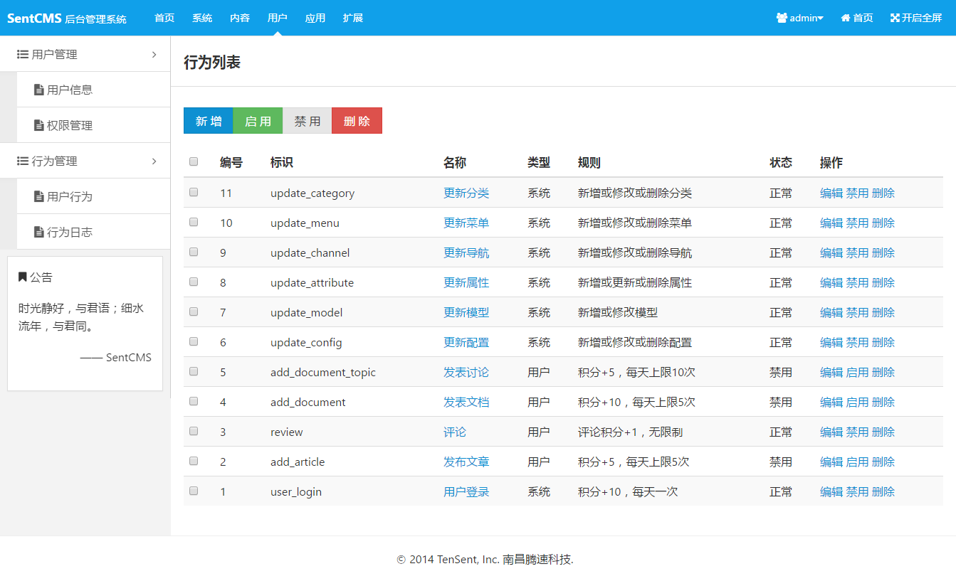Viewport: 956px width, 581px height.
Task: Collapse the 用户管理 section chevron
Action: click(x=154, y=54)
